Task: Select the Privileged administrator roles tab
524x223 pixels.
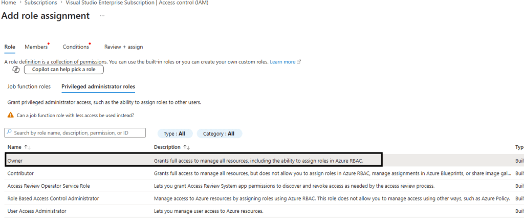Action: coord(98,86)
